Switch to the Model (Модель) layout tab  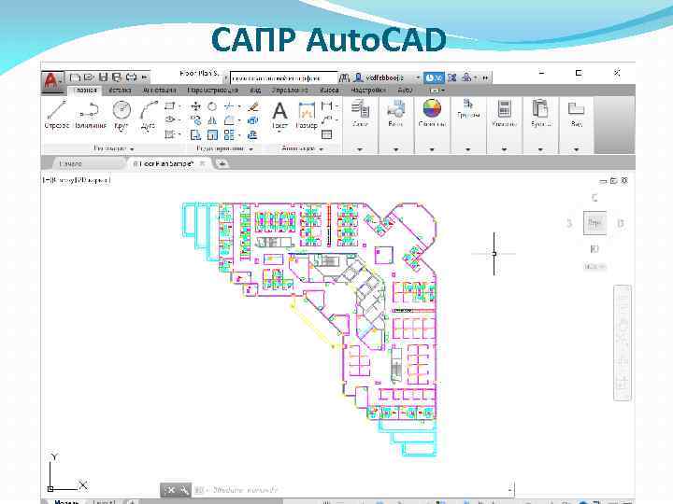(x=67, y=501)
